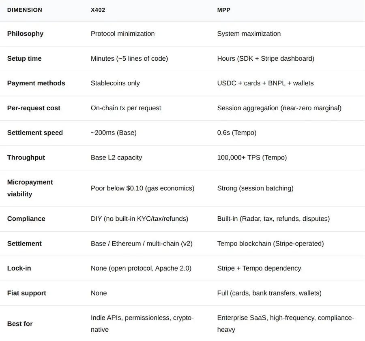Select the "System maximization" cell
The image size is (365, 341).
(249, 34)
